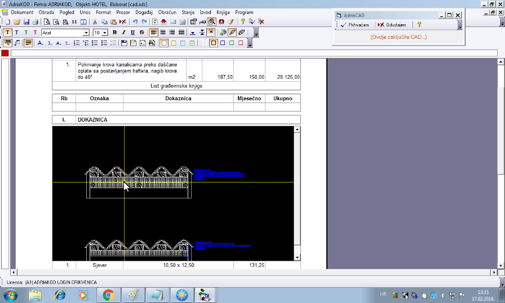Viewport: 505px width, 303px height.
Task: Select the red square border colour
Action: pyautogui.click(x=241, y=43)
